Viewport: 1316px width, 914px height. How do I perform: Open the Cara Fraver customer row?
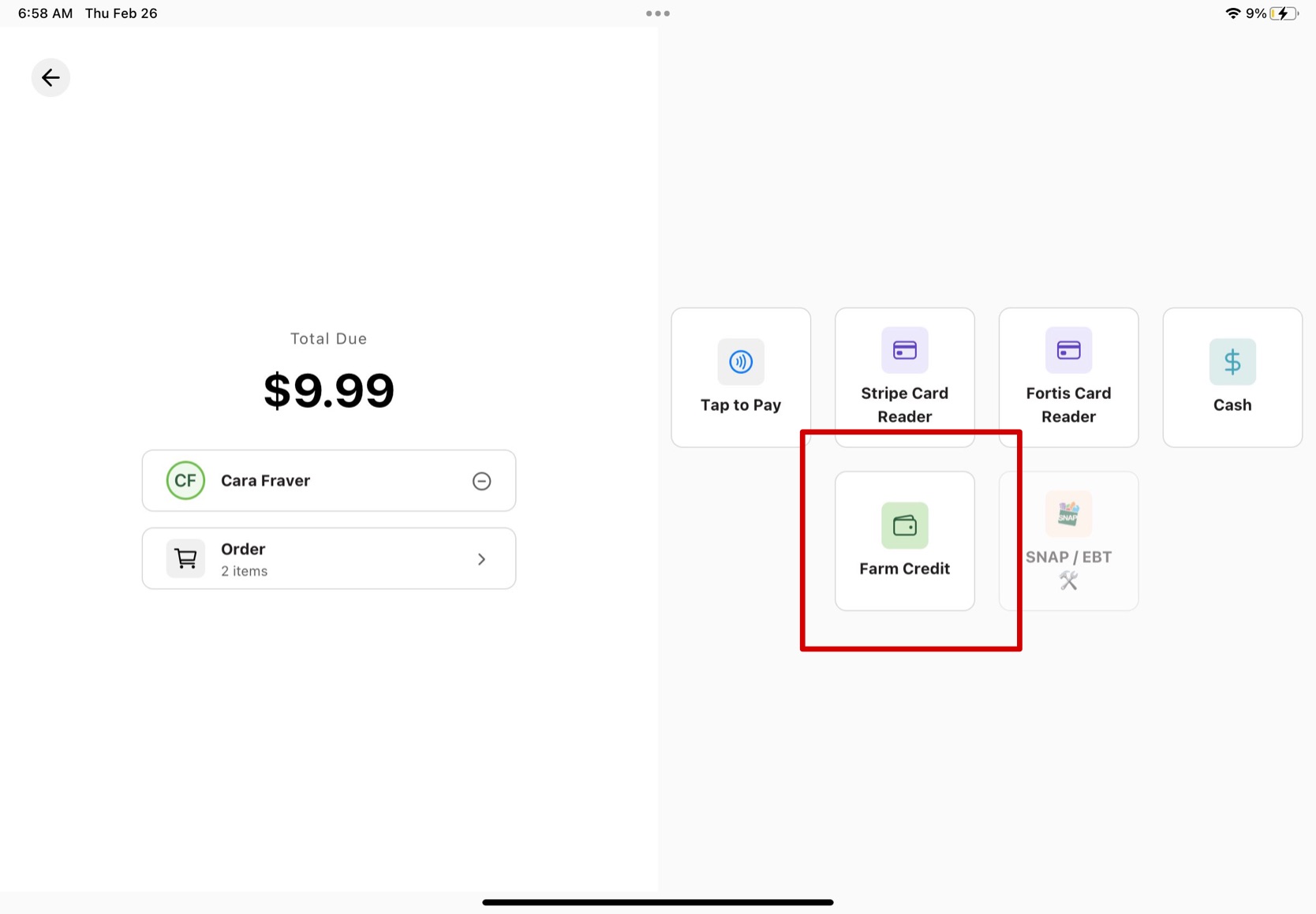point(316,480)
